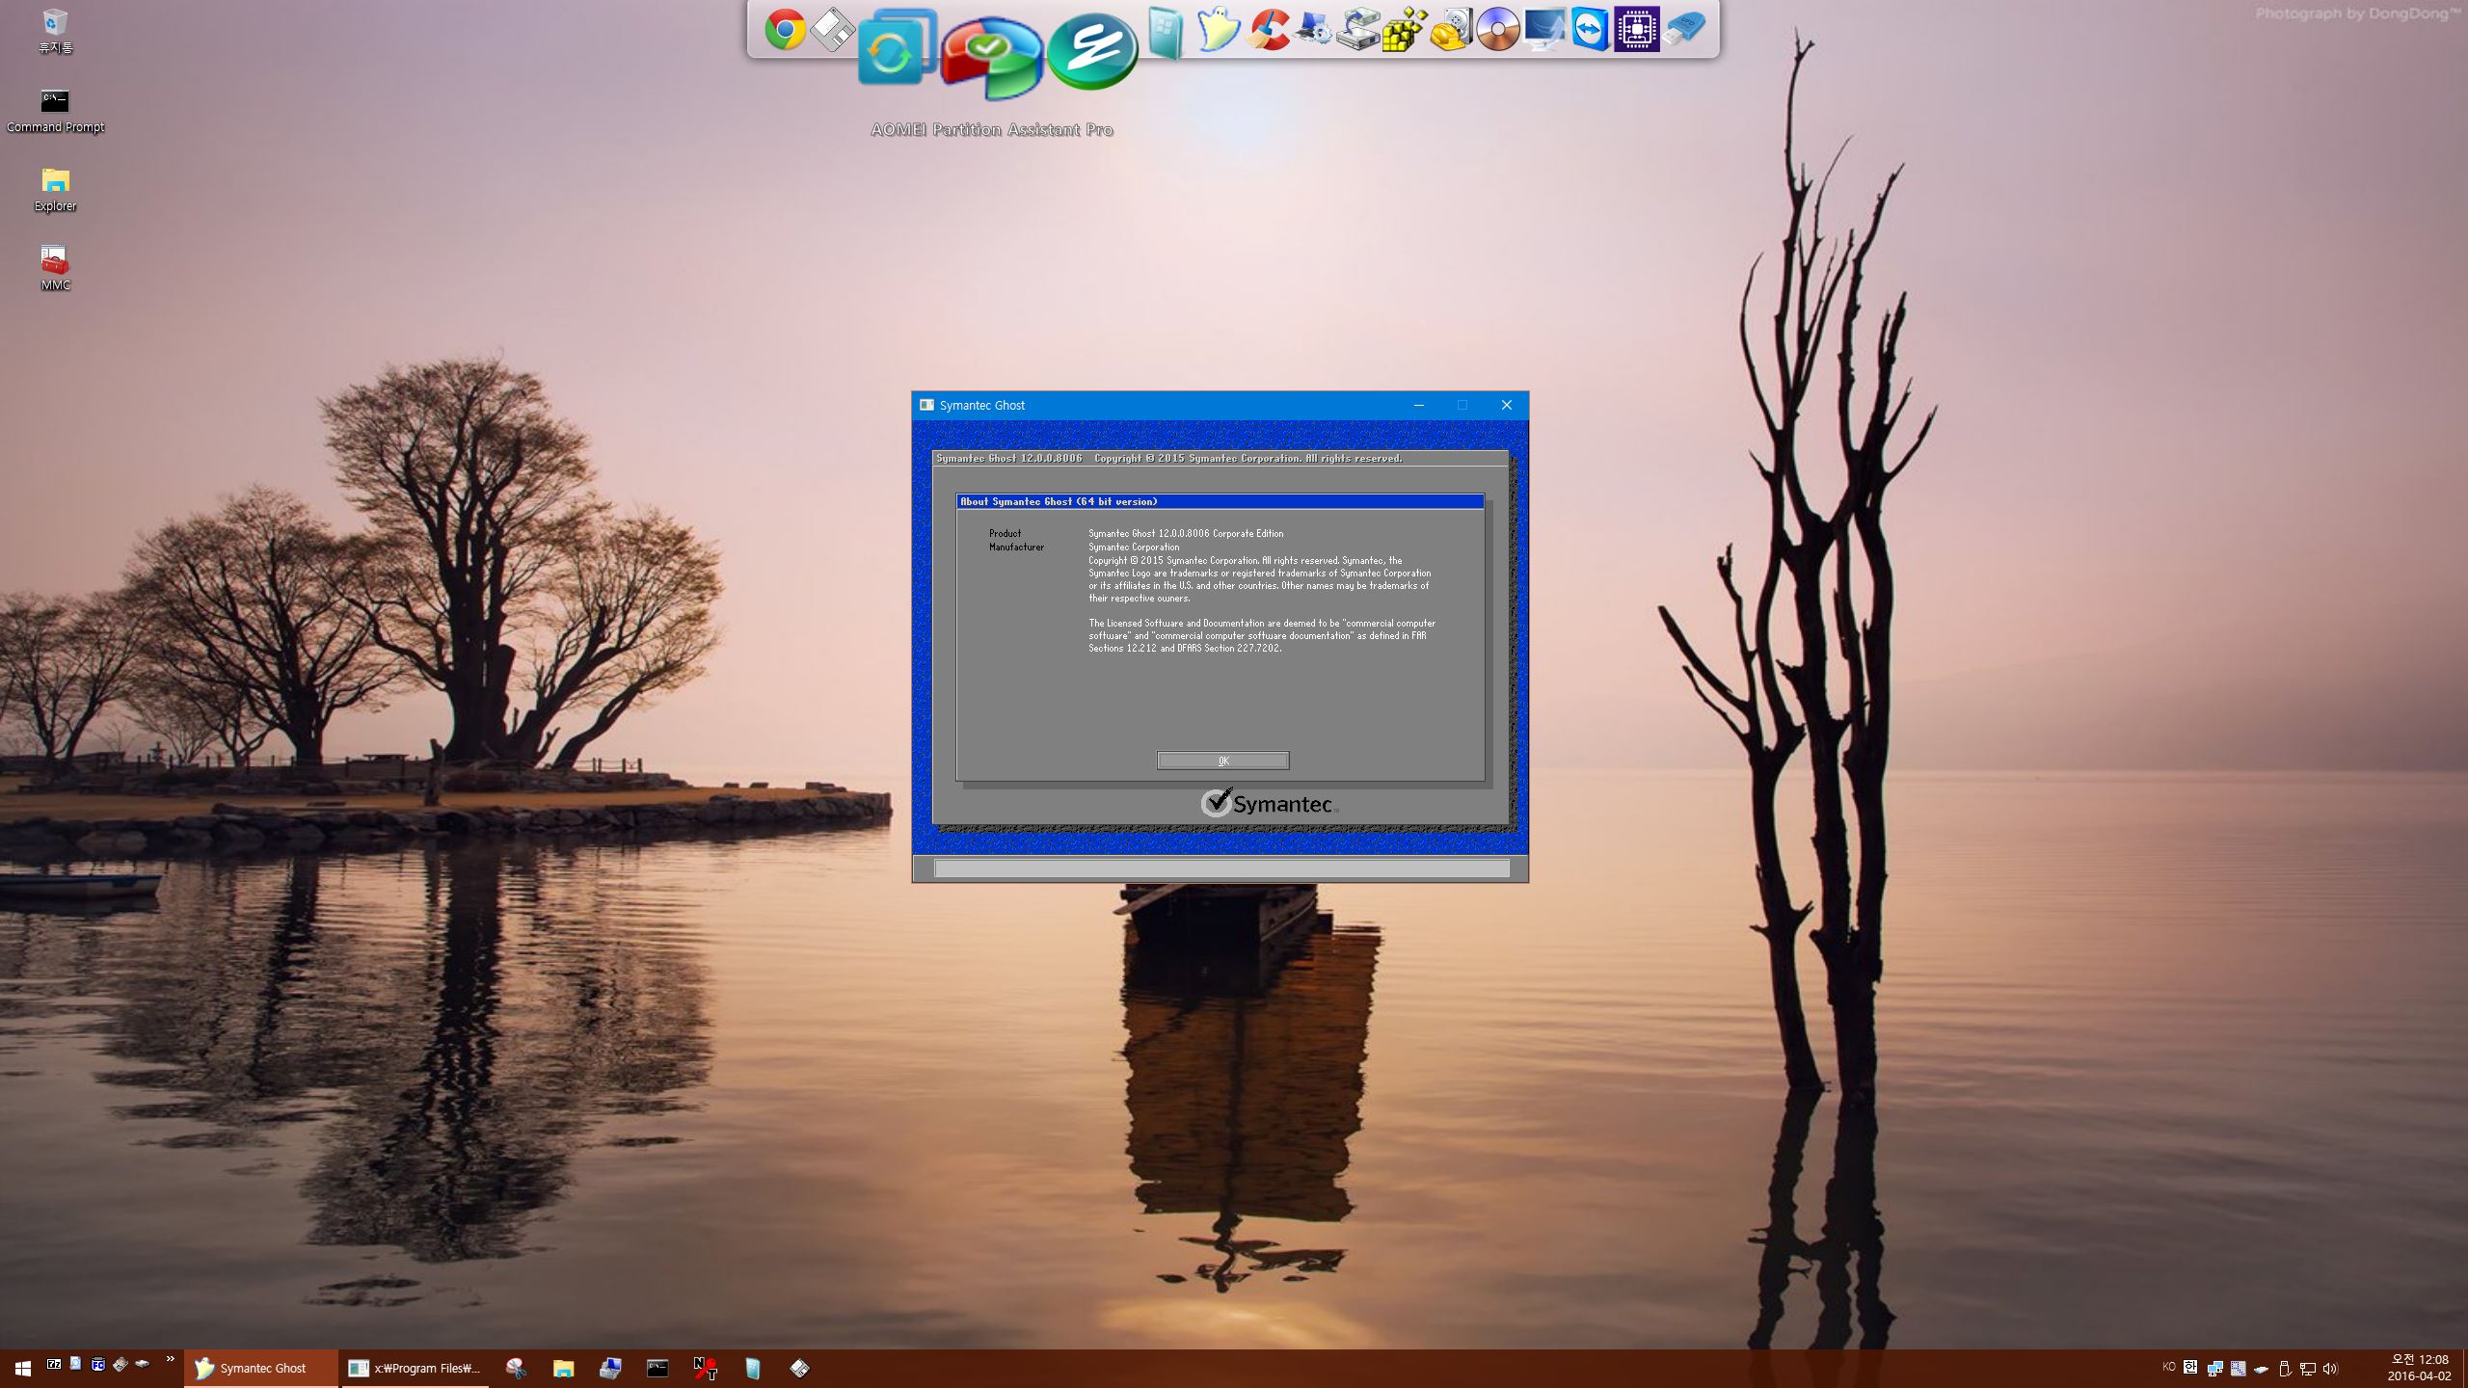Open the laptop-with-gear icon in dock

1313,29
